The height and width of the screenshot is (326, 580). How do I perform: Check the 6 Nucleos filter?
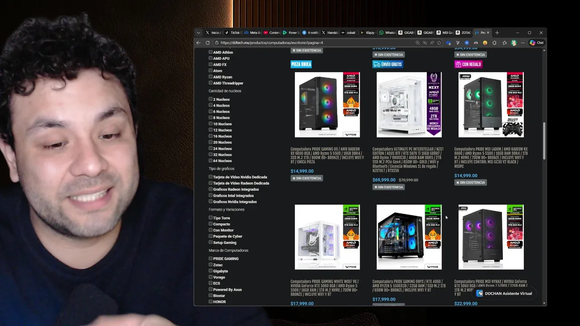[x=211, y=111]
